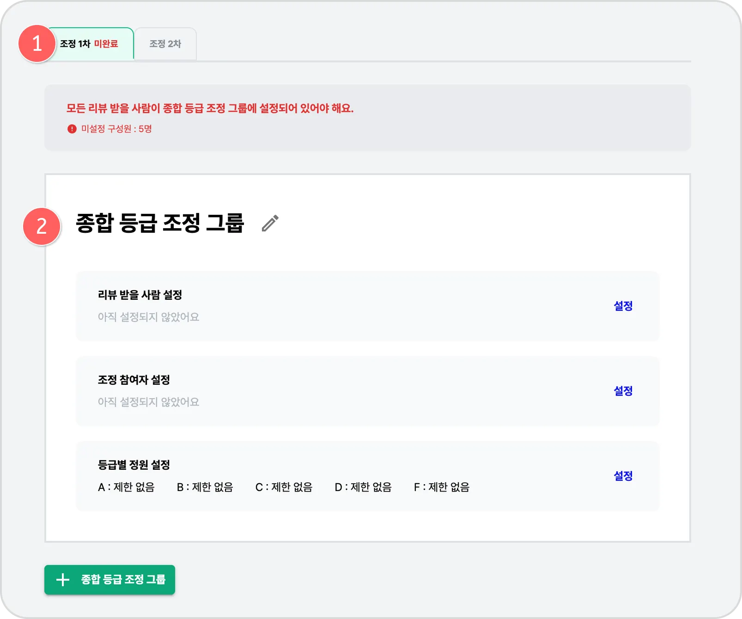Screen dimensions: 742x619
Task: Click the 미설정 구성원 : 5명 text
Action: point(116,129)
